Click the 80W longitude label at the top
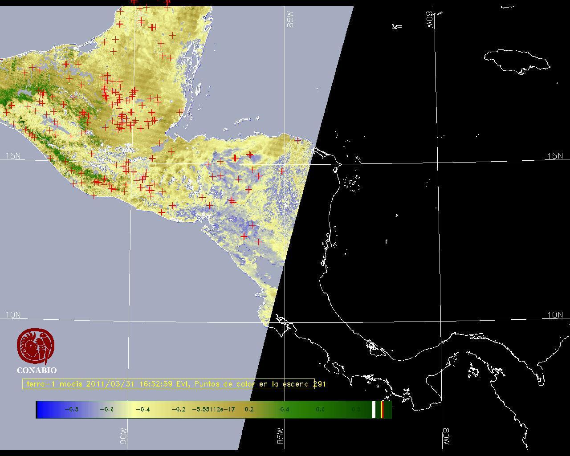Image resolution: width=570 pixels, height=456 pixels. [430, 20]
